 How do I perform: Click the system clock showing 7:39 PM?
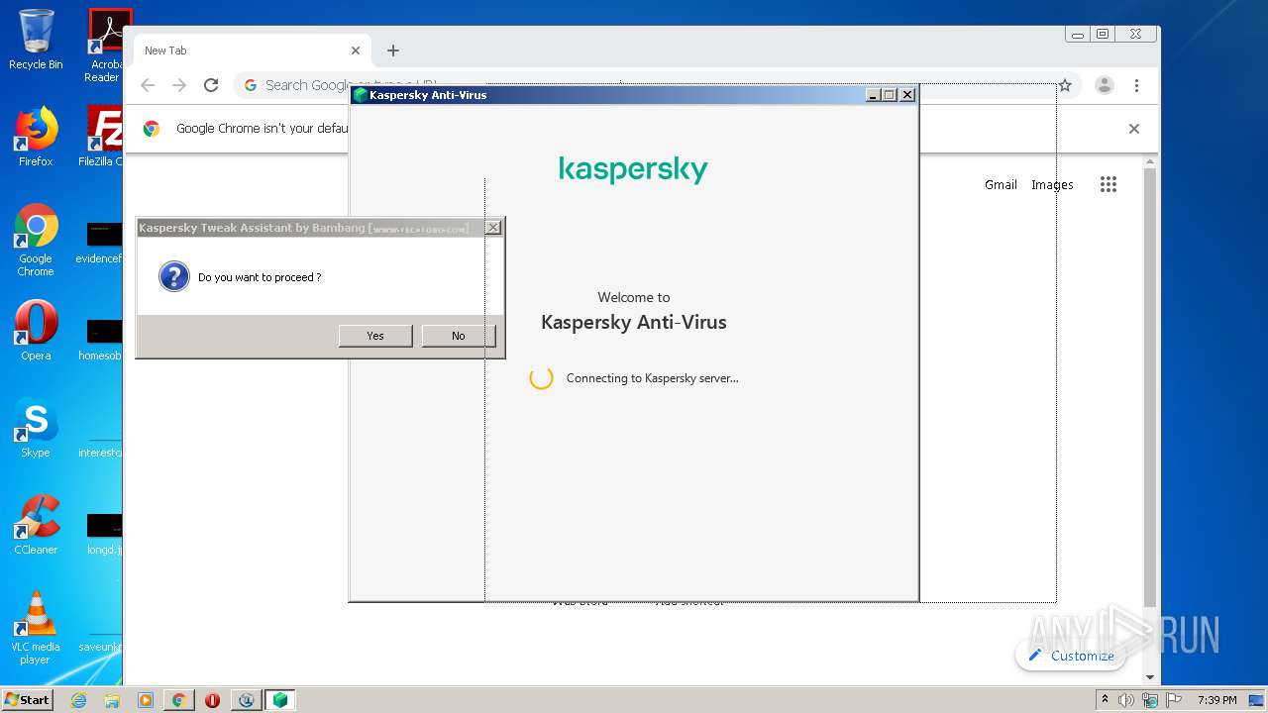pos(1216,700)
